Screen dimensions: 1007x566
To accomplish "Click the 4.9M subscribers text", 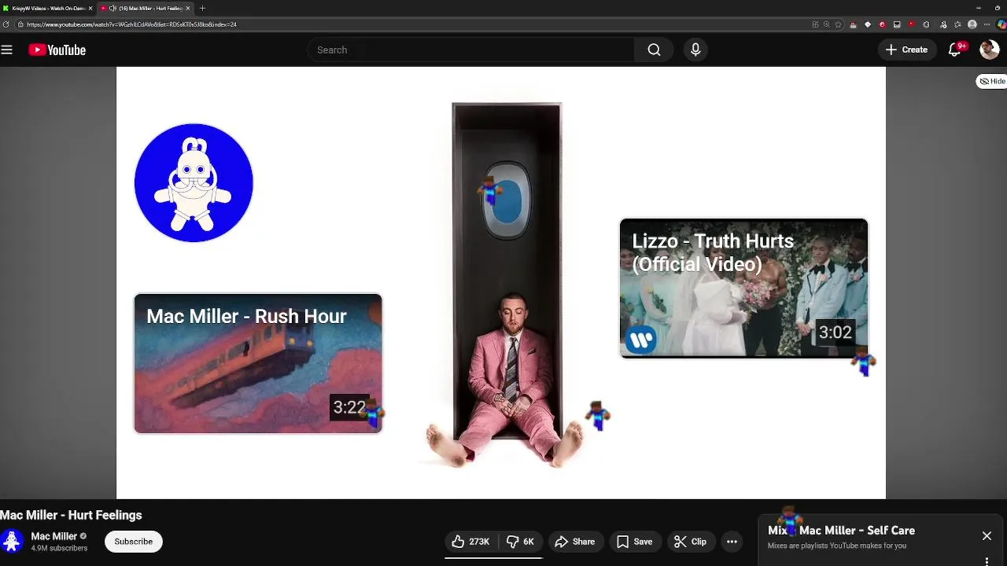I will [x=59, y=548].
